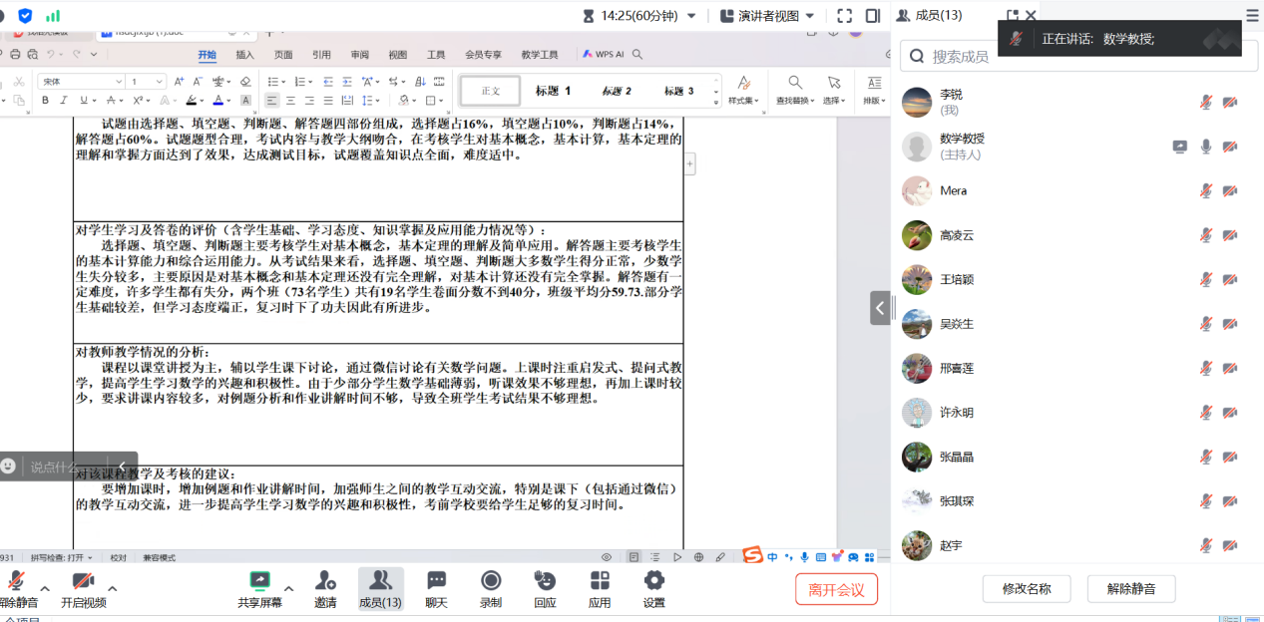Switch to the 审阅 ribbon tab
Screen dimensions: 1264x622
[359, 55]
